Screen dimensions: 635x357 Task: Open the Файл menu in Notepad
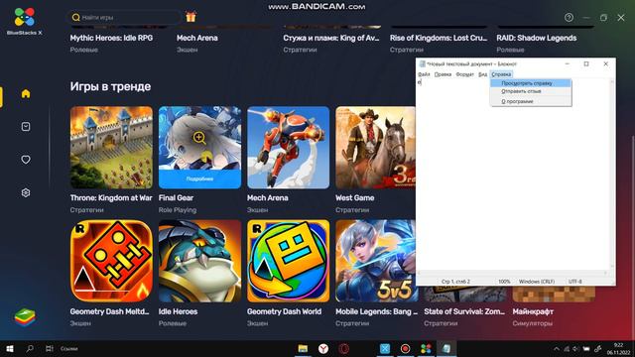point(424,74)
